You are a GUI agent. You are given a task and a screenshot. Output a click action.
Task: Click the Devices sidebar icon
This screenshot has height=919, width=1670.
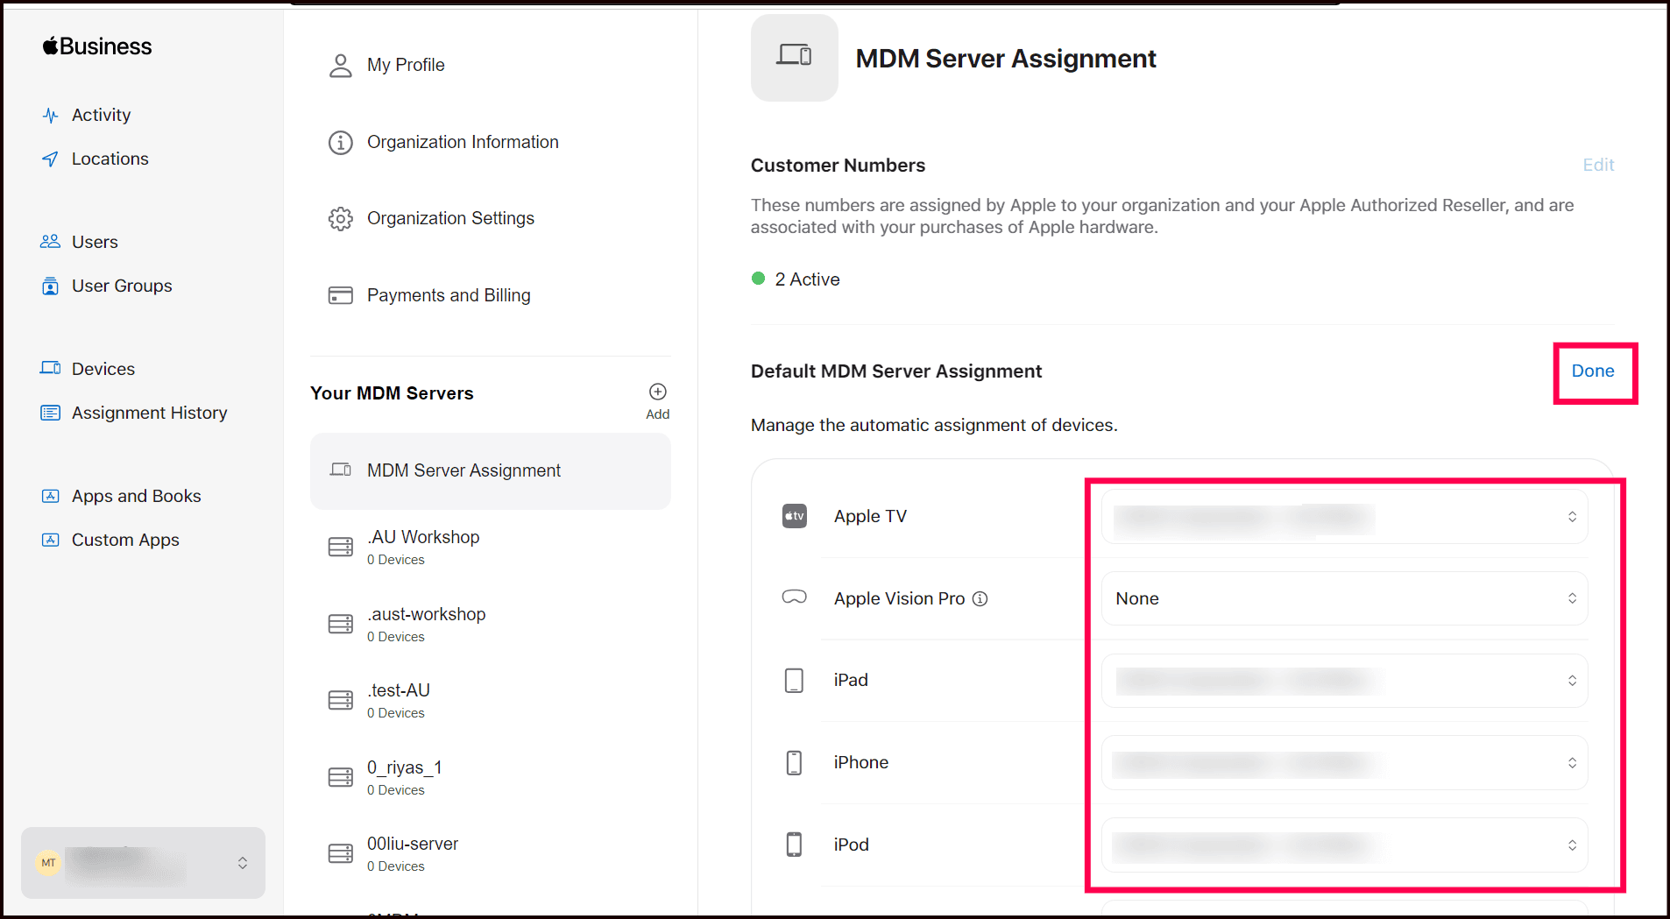tap(51, 369)
